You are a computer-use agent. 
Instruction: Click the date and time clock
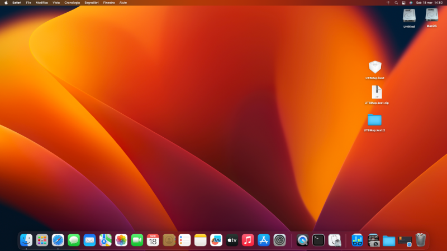429,3
